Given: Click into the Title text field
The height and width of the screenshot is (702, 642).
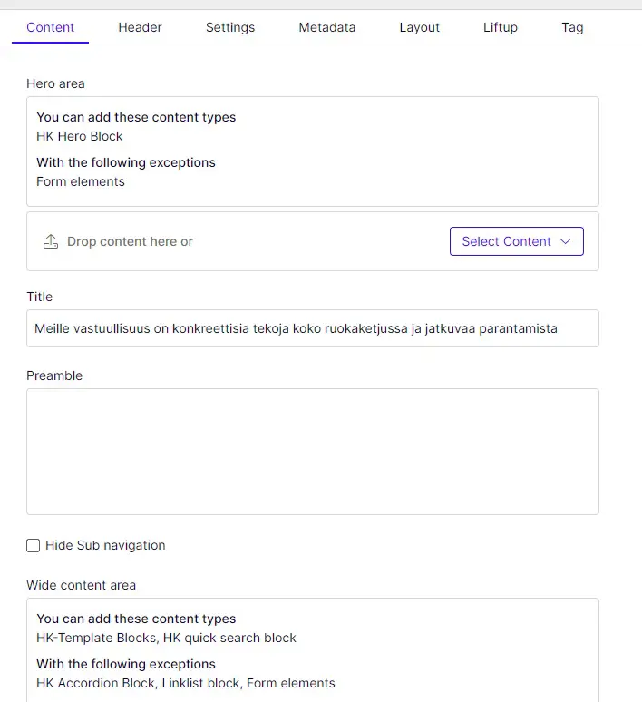Looking at the screenshot, I should (312, 328).
